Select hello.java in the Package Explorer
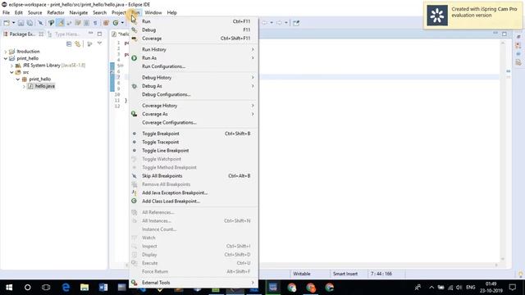Image resolution: width=525 pixels, height=295 pixels. pos(45,86)
